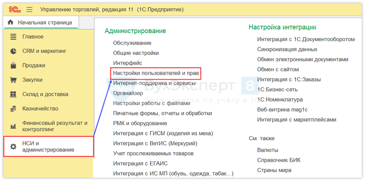Click the Закупки cart icon
Viewport: 365px width, 181px height.
pos(13,80)
